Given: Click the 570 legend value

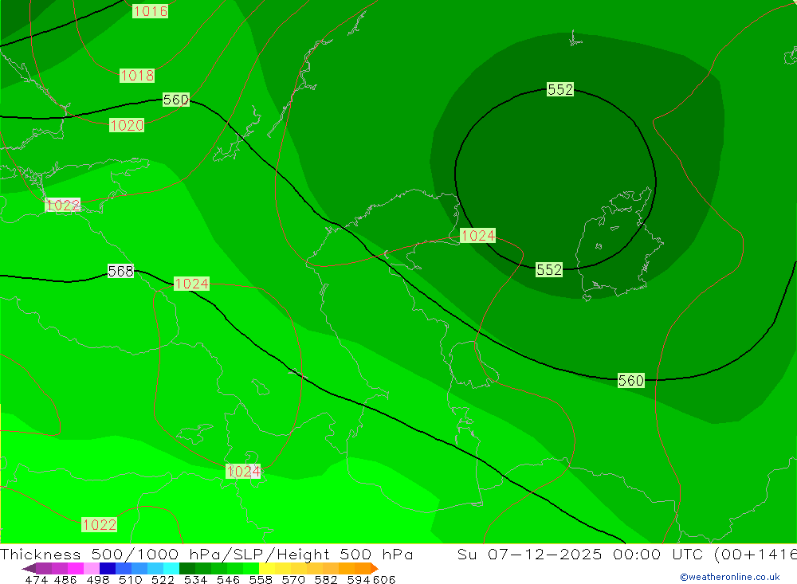Looking at the screenshot, I should (293, 579).
